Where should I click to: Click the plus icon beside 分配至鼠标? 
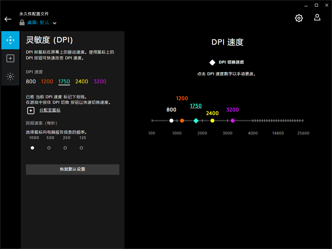click(x=30, y=111)
